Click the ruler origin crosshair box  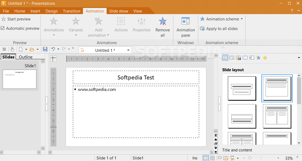(53, 58)
